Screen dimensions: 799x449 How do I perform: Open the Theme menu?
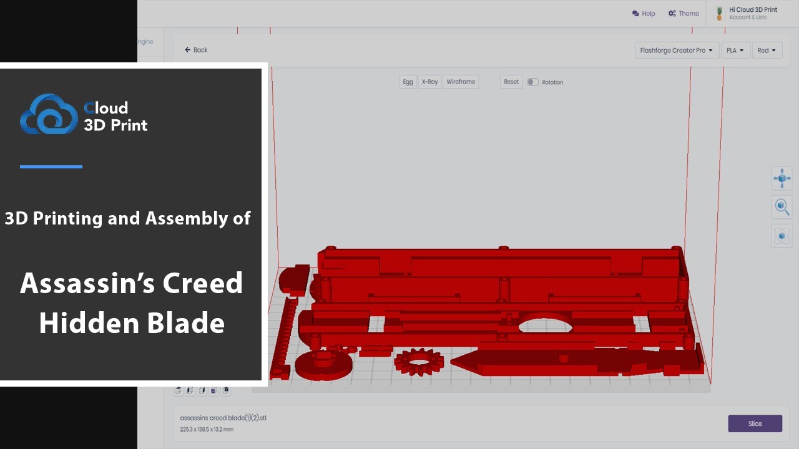click(x=684, y=13)
